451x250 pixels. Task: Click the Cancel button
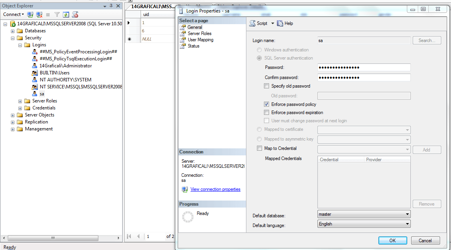(425, 241)
